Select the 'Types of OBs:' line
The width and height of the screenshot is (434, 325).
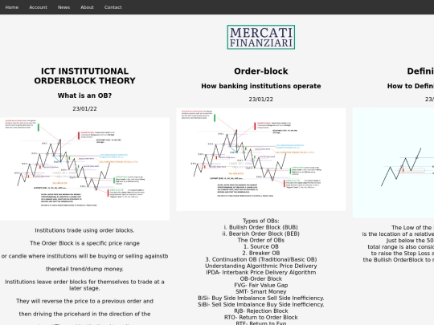261,221
